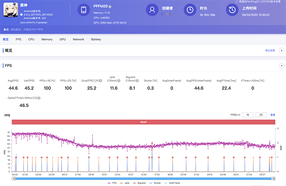
Task: Click the Var(FPS) value 45.2
Action: (29, 88)
